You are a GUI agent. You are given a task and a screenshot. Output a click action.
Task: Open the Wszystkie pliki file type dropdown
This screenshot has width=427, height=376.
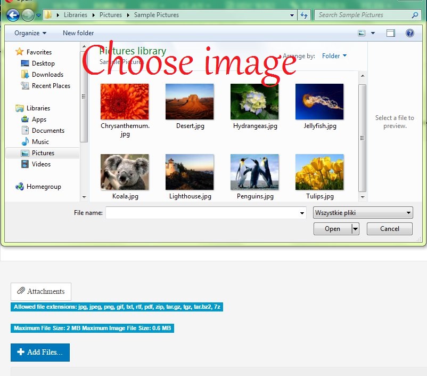tap(363, 213)
